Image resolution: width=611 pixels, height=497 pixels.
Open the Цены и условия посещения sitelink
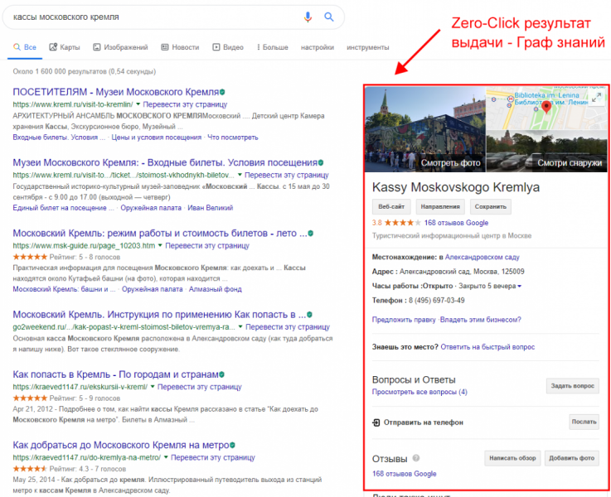pos(156,138)
